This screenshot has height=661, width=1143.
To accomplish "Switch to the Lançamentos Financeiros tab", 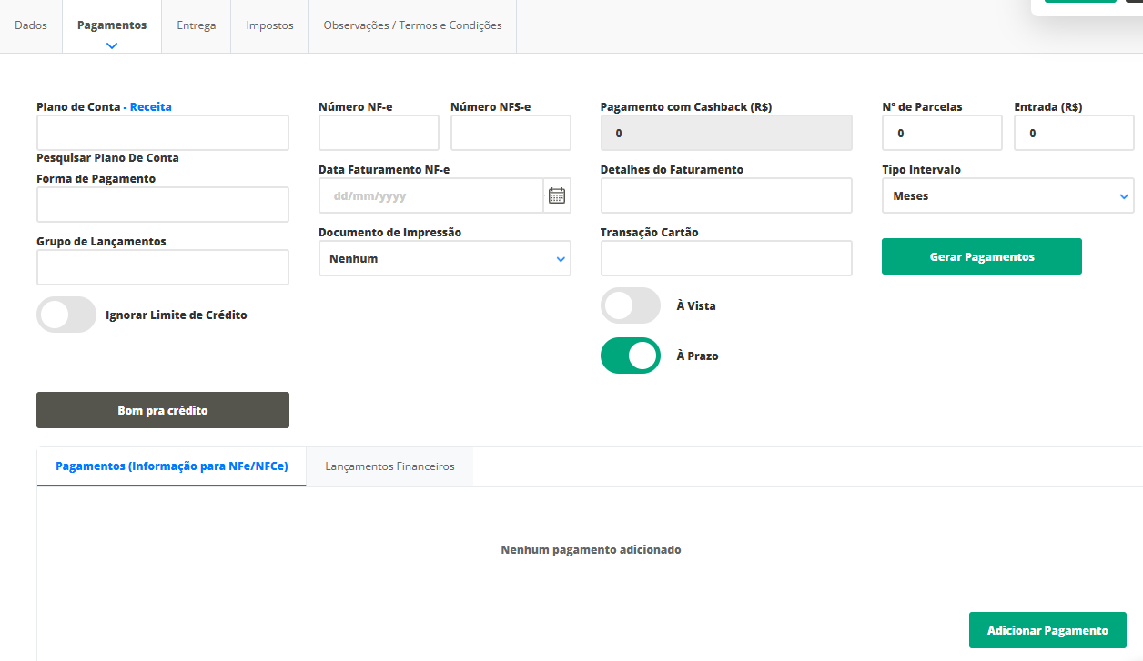I will (389, 466).
